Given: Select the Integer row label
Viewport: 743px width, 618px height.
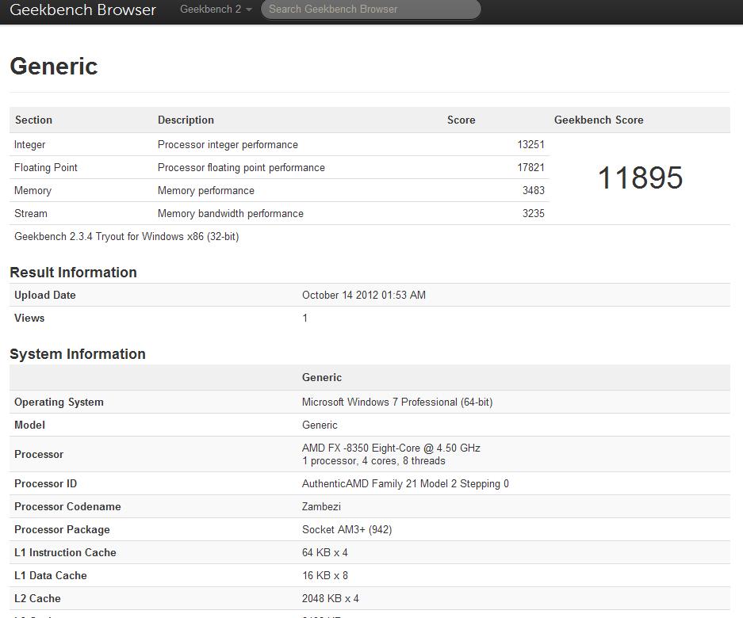Looking at the screenshot, I should [30, 145].
